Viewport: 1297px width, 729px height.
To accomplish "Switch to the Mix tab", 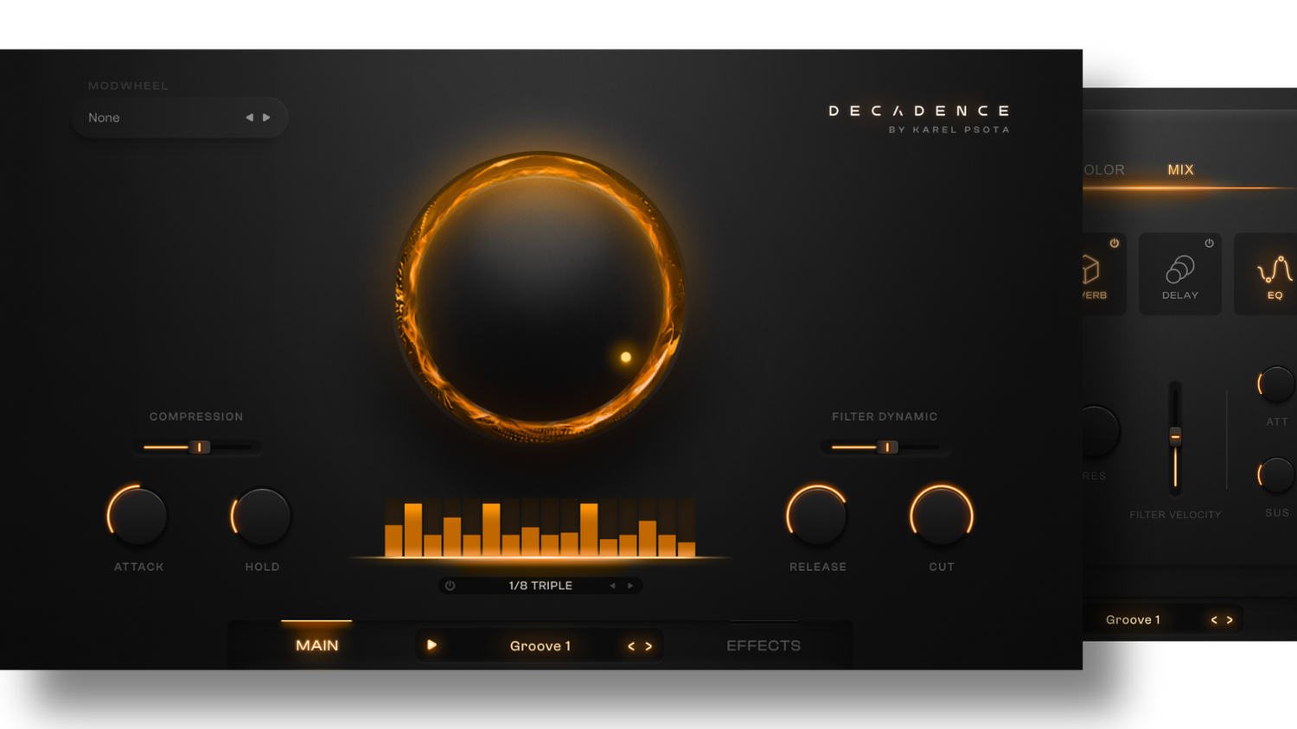I will [1180, 170].
